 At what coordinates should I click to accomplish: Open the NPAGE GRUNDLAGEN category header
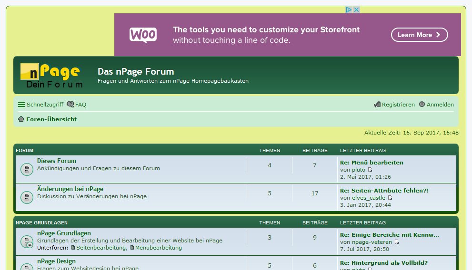click(41, 222)
